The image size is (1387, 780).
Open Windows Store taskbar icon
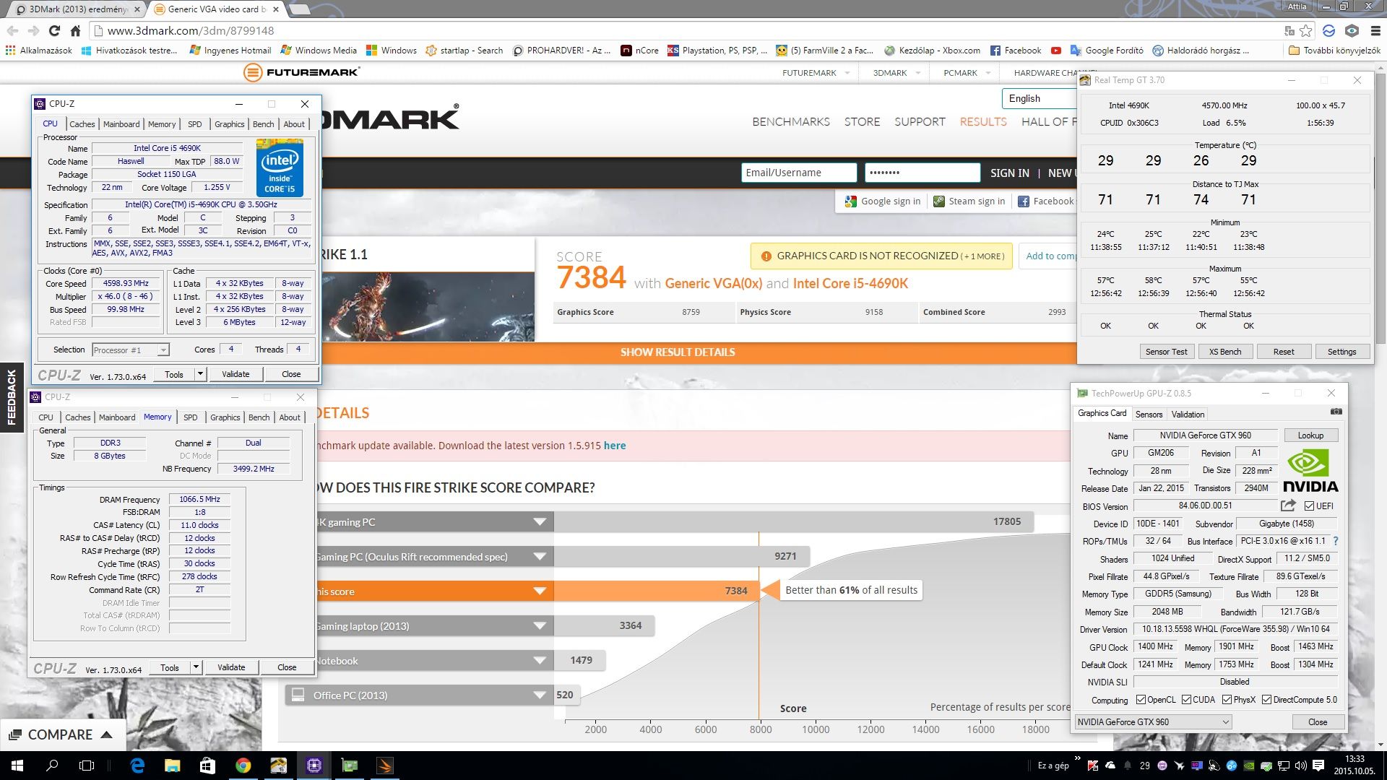click(x=207, y=766)
